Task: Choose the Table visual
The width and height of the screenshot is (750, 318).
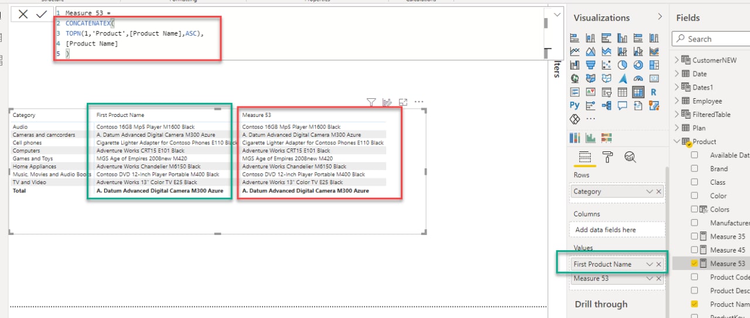Action: pyautogui.click(x=622, y=92)
